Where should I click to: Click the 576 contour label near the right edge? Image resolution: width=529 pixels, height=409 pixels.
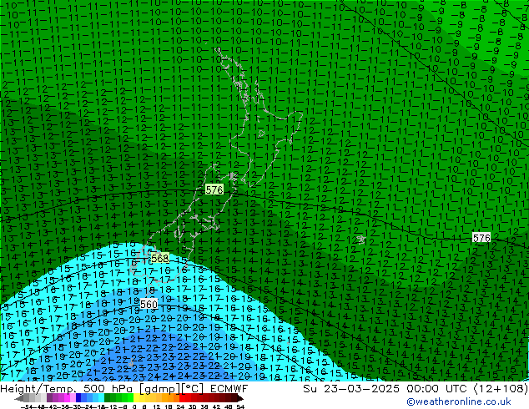481,238
